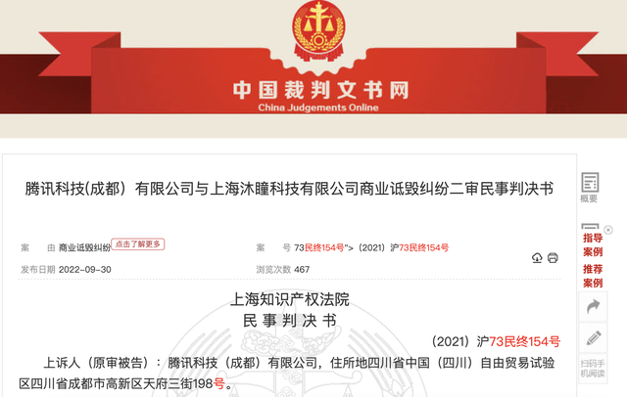627x397 pixels.
Task: Click publication date 2022-09-30
Action: click(85, 270)
